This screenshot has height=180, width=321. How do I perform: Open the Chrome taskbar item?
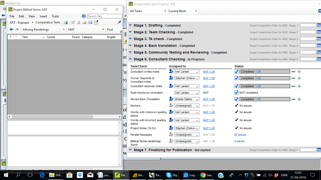coord(207,175)
